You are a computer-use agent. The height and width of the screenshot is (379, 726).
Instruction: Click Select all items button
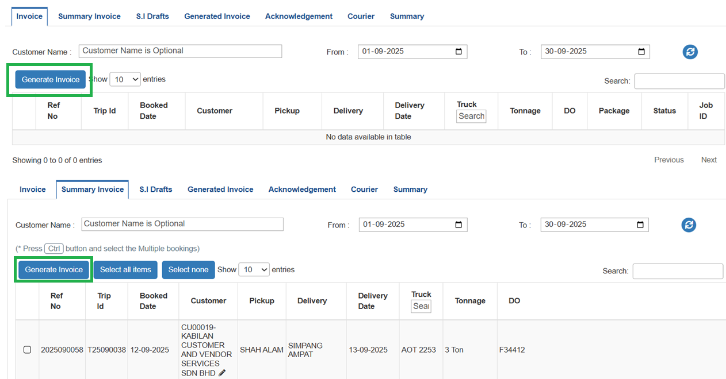click(125, 269)
